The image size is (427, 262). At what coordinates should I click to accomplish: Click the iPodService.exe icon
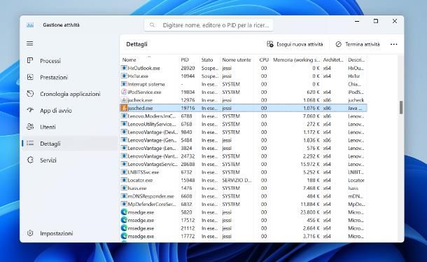[124, 92]
